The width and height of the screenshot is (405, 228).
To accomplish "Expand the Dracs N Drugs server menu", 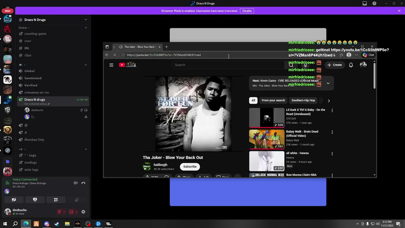I will point(85,20).
